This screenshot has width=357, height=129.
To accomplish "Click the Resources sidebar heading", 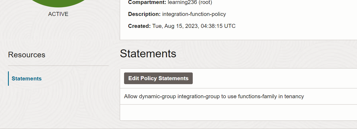I will pos(27,55).
